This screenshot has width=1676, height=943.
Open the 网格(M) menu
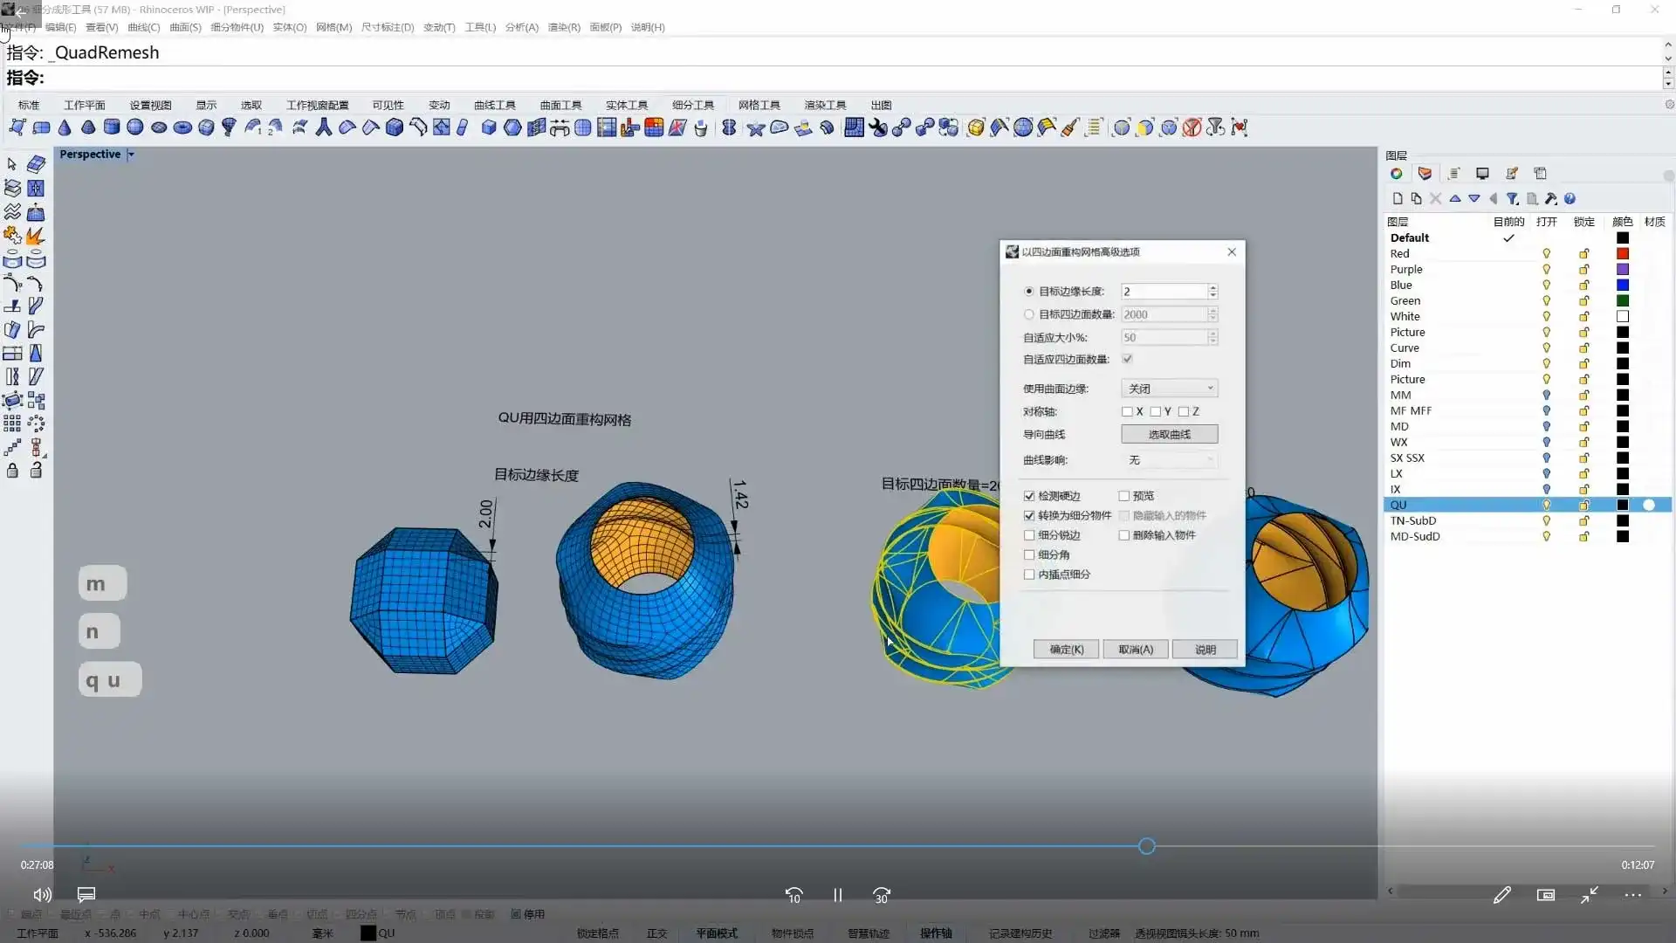[333, 27]
